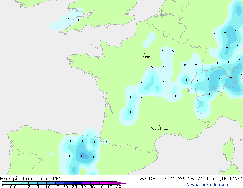Select the 5–10 mm legend swatch

click(42, 183)
